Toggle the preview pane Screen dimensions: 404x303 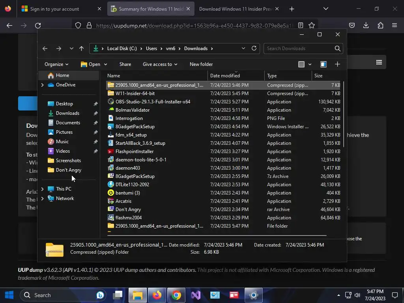[324, 64]
